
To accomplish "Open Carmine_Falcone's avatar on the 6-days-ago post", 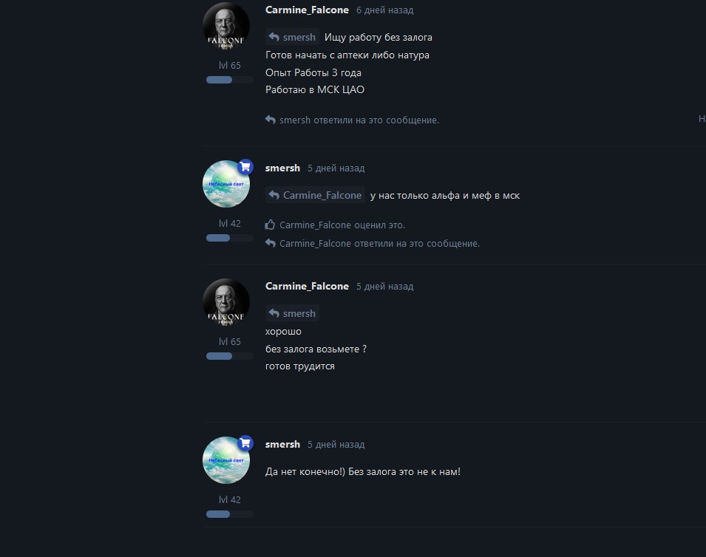I will click(x=226, y=26).
